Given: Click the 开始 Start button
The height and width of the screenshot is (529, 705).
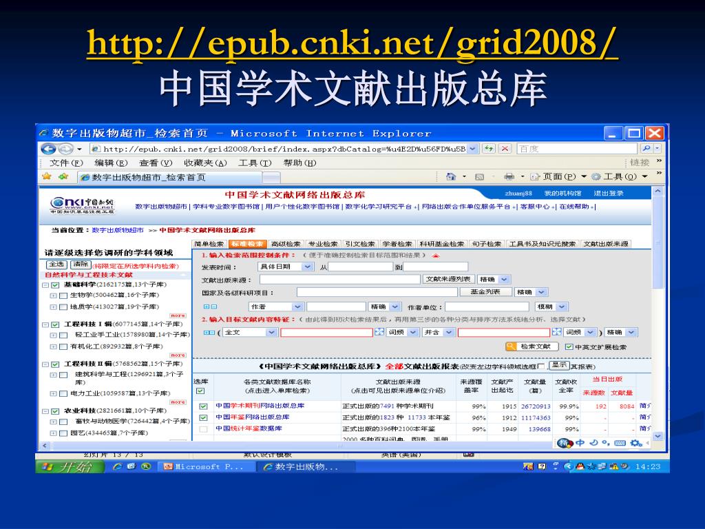Looking at the screenshot, I should 70,467.
